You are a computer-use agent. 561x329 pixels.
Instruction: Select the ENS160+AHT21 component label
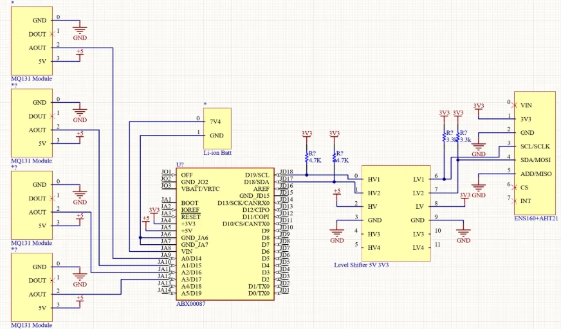(536, 218)
